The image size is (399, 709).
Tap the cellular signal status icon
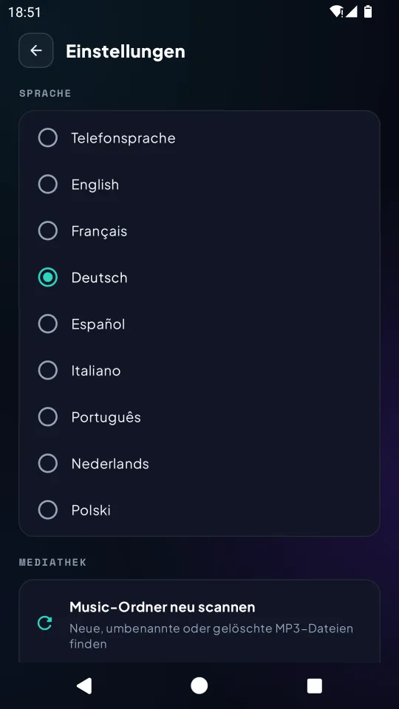(351, 12)
